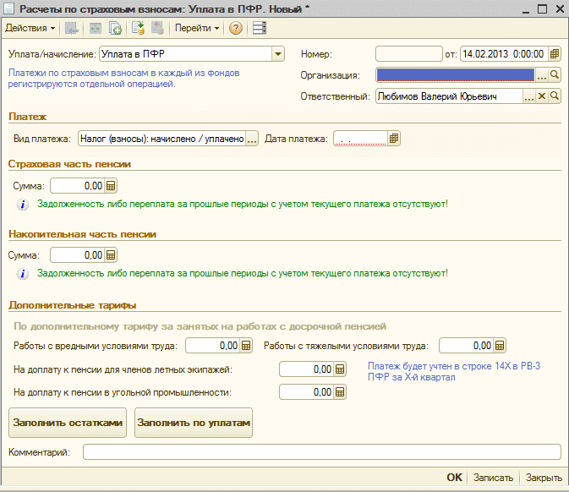The image size is (569, 492).
Task: Search organization with magnifier icon
Action: (x=555, y=75)
